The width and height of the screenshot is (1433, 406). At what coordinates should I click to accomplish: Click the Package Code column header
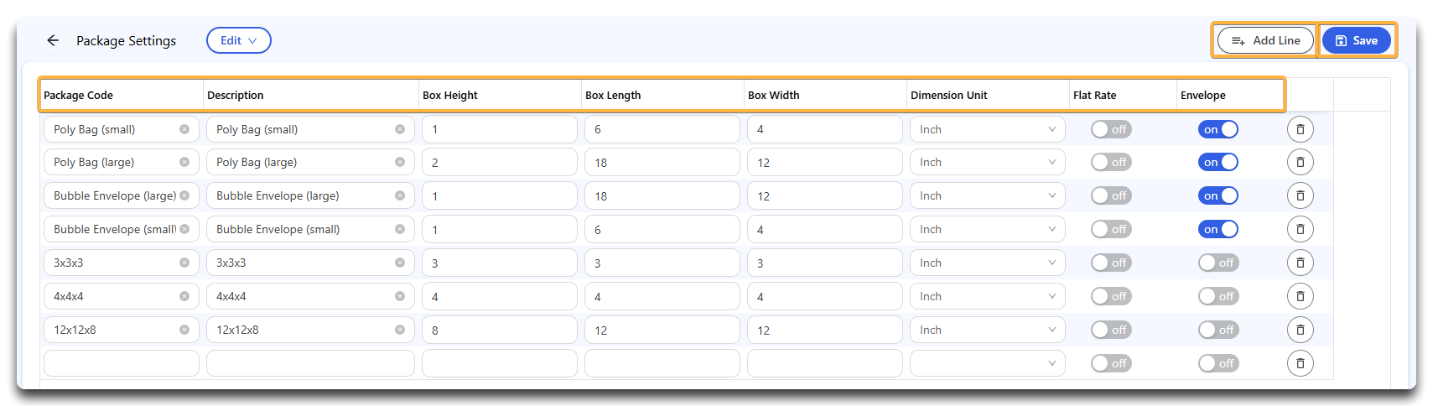pyautogui.click(x=78, y=95)
